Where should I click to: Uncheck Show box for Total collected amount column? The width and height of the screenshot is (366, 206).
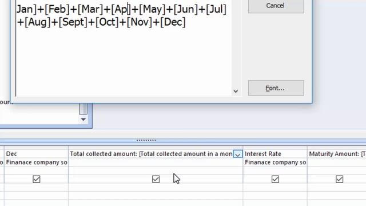coord(156,179)
